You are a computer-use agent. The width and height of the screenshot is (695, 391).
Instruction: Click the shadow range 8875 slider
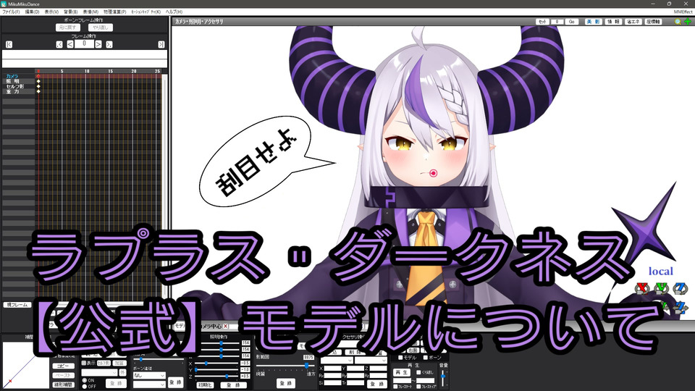click(x=285, y=365)
